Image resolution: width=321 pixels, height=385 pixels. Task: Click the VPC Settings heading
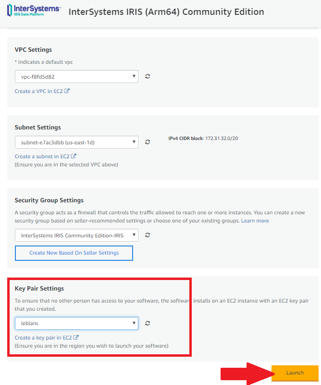[33, 49]
